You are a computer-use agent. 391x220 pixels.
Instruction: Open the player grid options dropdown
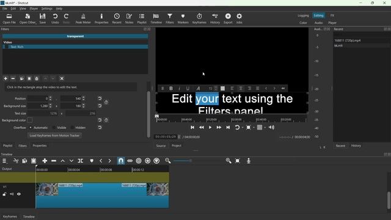coord(265,128)
